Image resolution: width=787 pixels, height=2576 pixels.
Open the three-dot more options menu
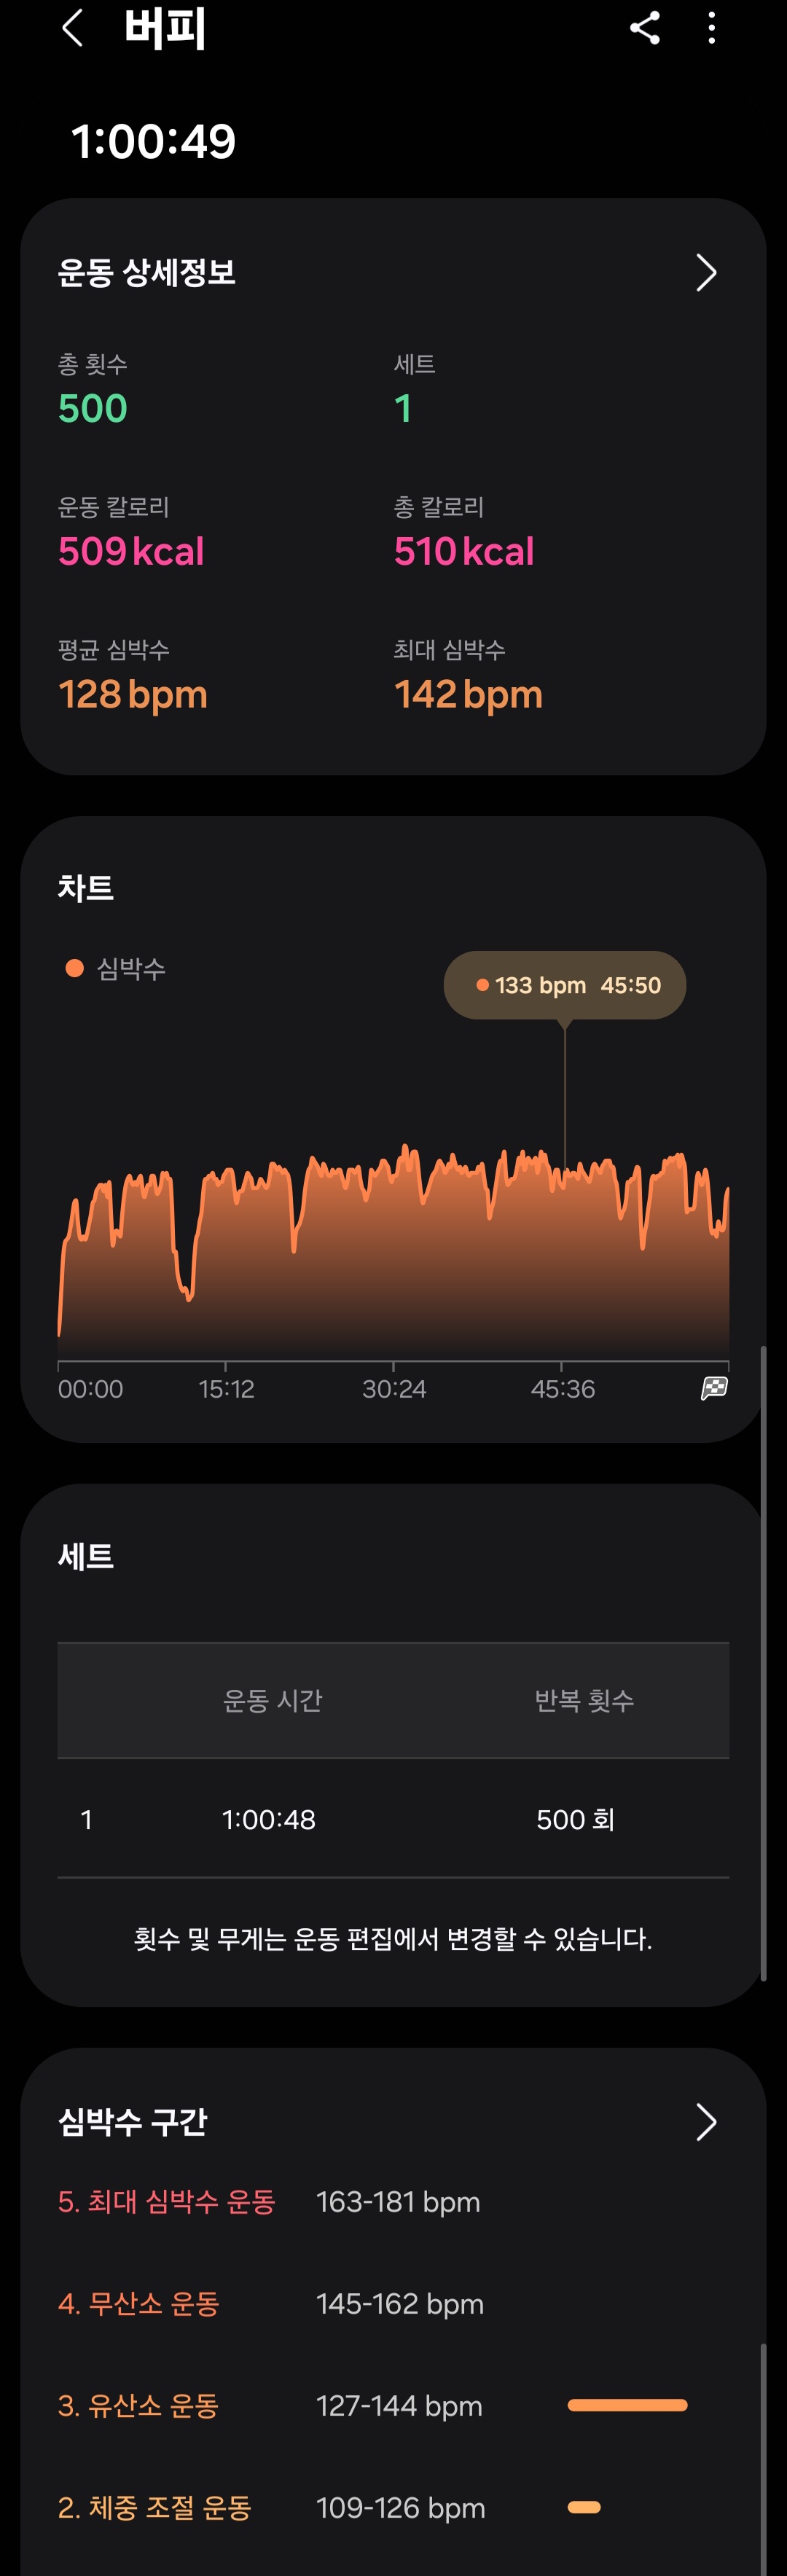point(712,28)
